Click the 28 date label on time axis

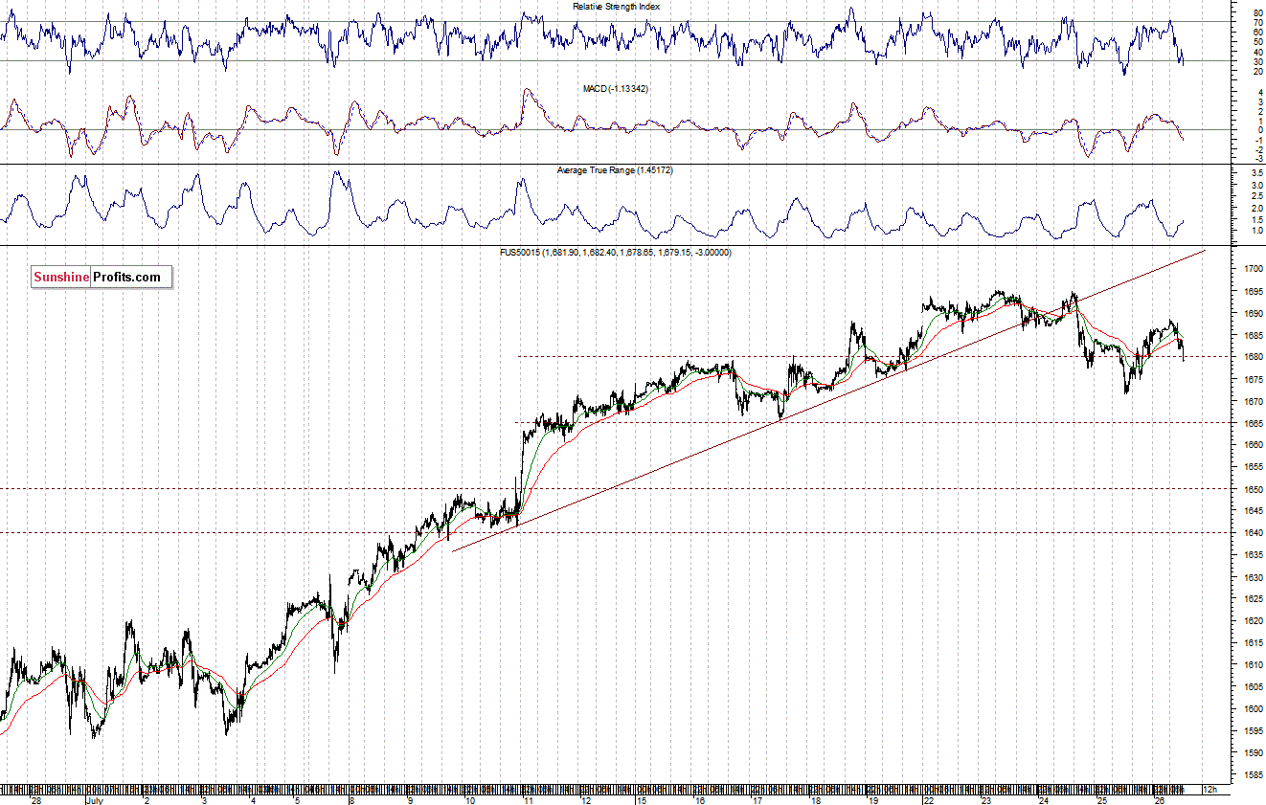(36, 799)
